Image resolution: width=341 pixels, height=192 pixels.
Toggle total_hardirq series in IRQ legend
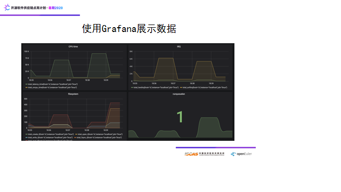point(156,87)
